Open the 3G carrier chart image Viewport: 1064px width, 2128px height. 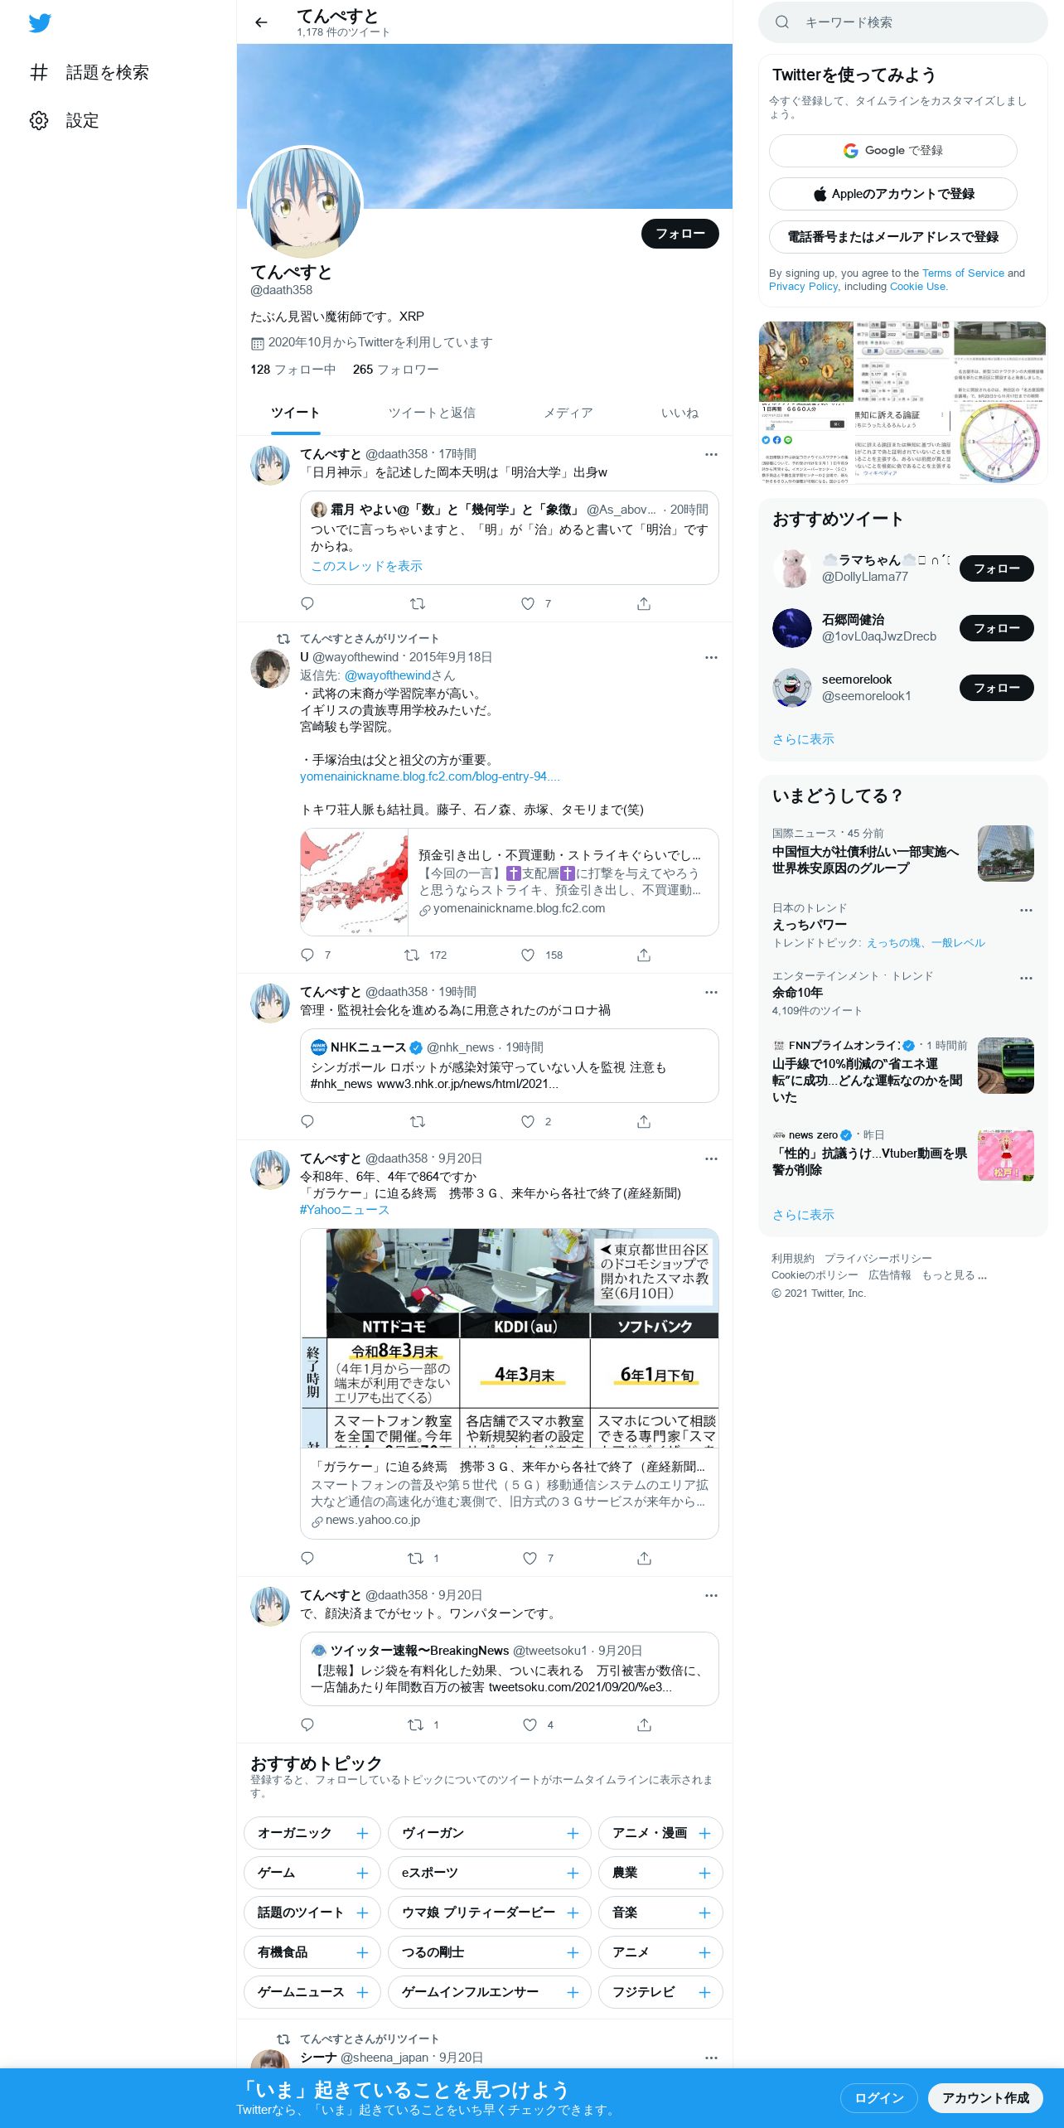[x=509, y=1338]
